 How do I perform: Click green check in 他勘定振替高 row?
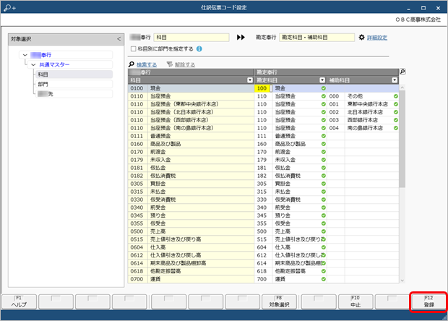pos(324,271)
